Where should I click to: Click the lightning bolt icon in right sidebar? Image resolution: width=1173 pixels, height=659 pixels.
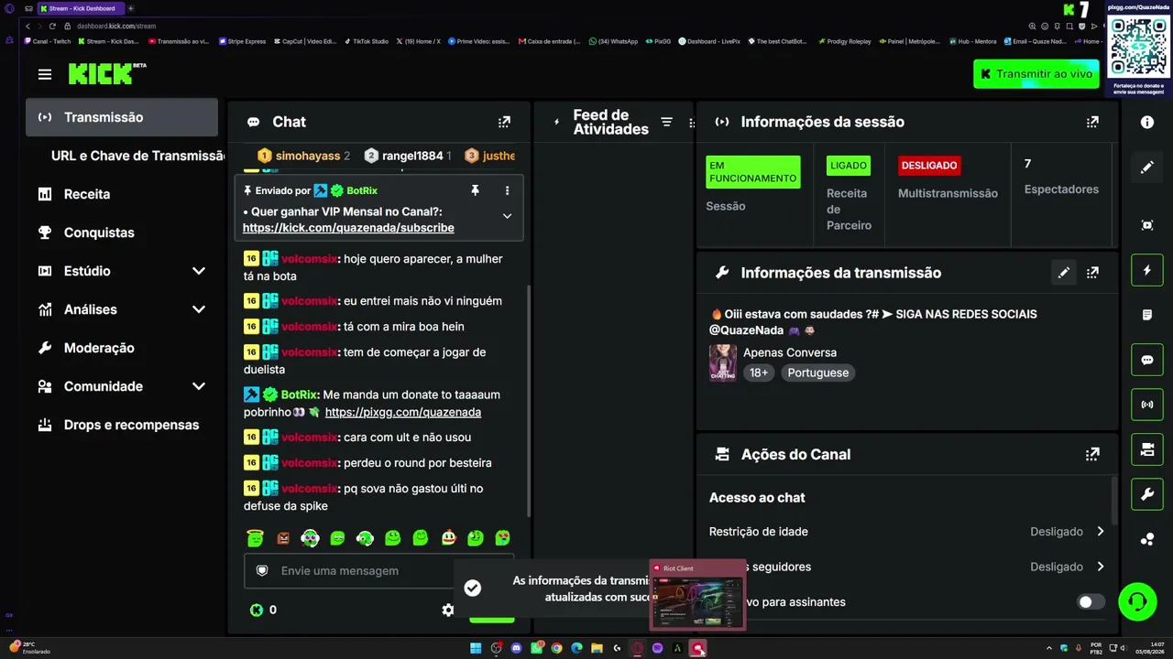[x=1147, y=270]
